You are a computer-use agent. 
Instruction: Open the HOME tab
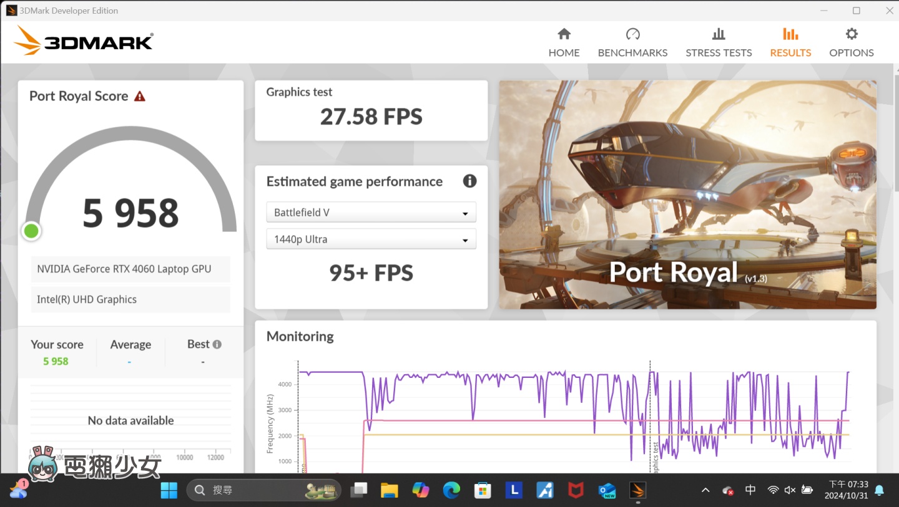click(x=564, y=42)
